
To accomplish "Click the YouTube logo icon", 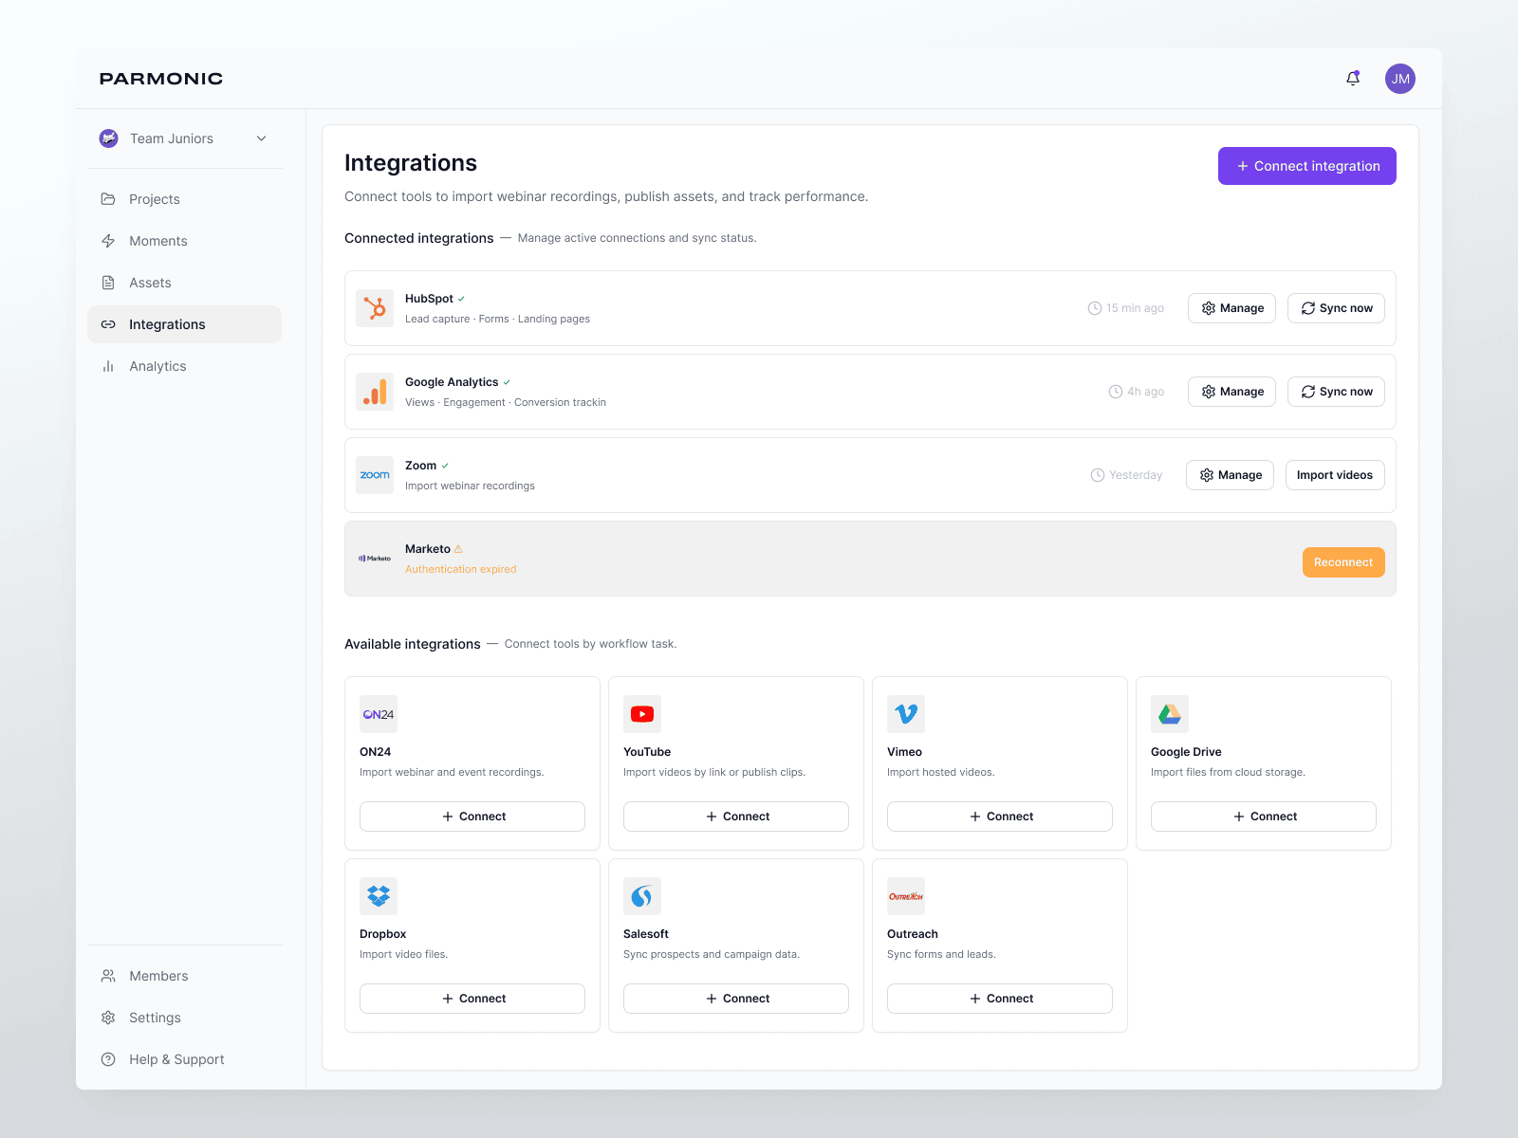I will click(642, 714).
